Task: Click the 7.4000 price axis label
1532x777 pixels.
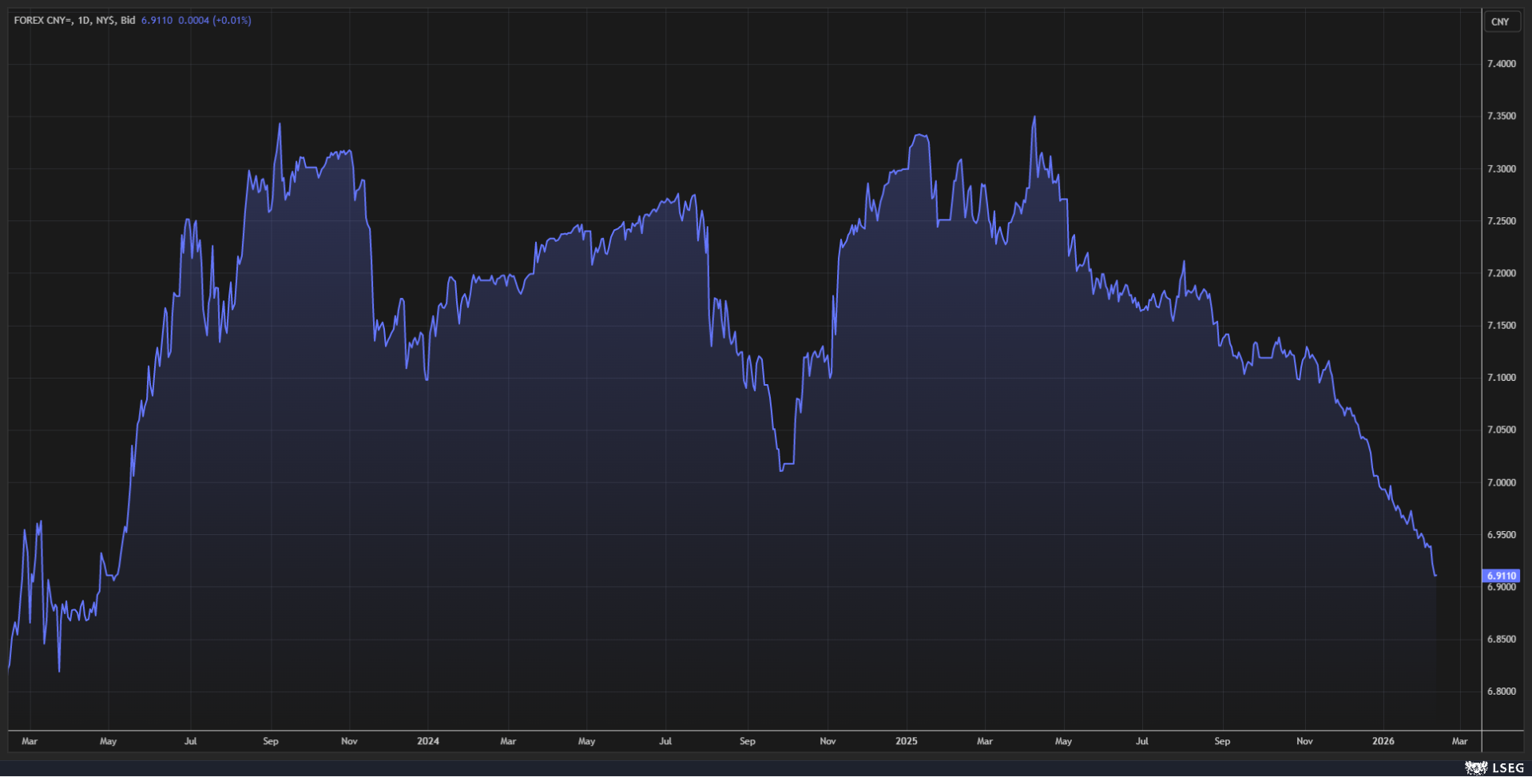Action: click(x=1501, y=64)
